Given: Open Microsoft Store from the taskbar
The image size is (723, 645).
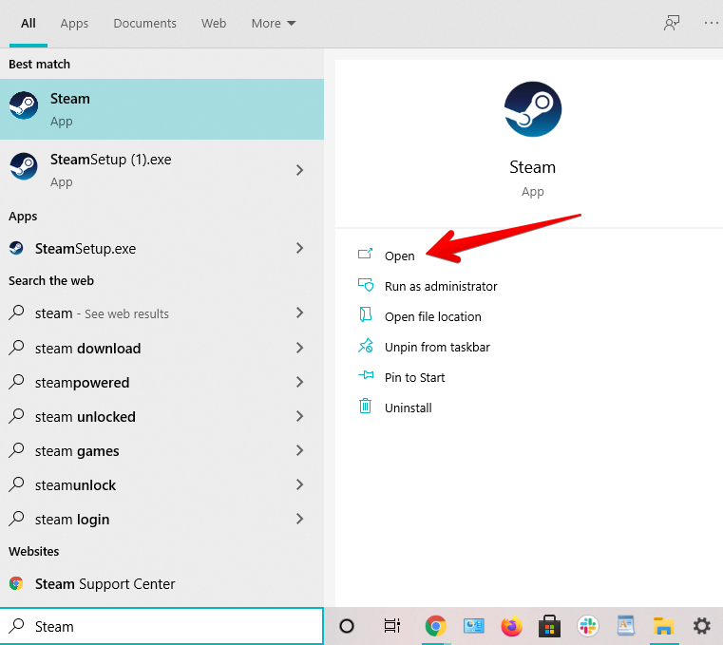Looking at the screenshot, I should coord(550,626).
